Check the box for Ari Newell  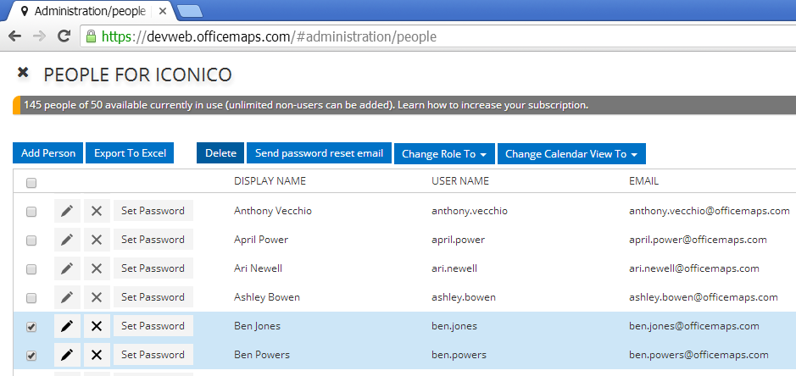point(31,269)
